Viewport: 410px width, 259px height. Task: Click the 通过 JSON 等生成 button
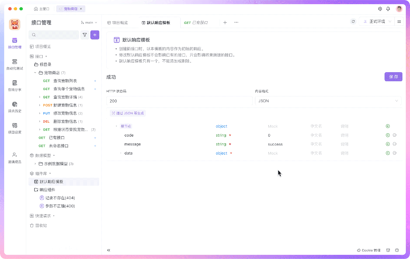(x=128, y=113)
